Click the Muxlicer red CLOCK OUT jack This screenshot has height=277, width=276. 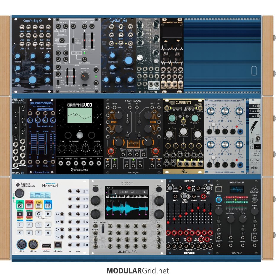pyautogui.click(x=203, y=196)
